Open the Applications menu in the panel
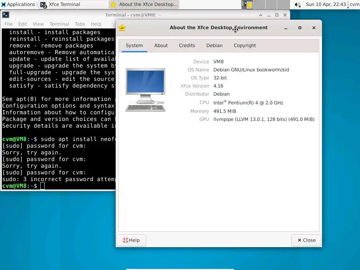The width and height of the screenshot is (360, 270). point(18,4)
